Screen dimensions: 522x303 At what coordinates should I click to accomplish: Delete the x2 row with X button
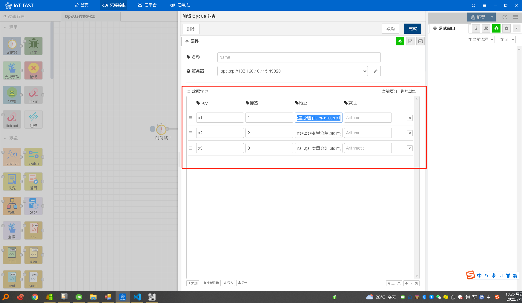click(x=410, y=133)
